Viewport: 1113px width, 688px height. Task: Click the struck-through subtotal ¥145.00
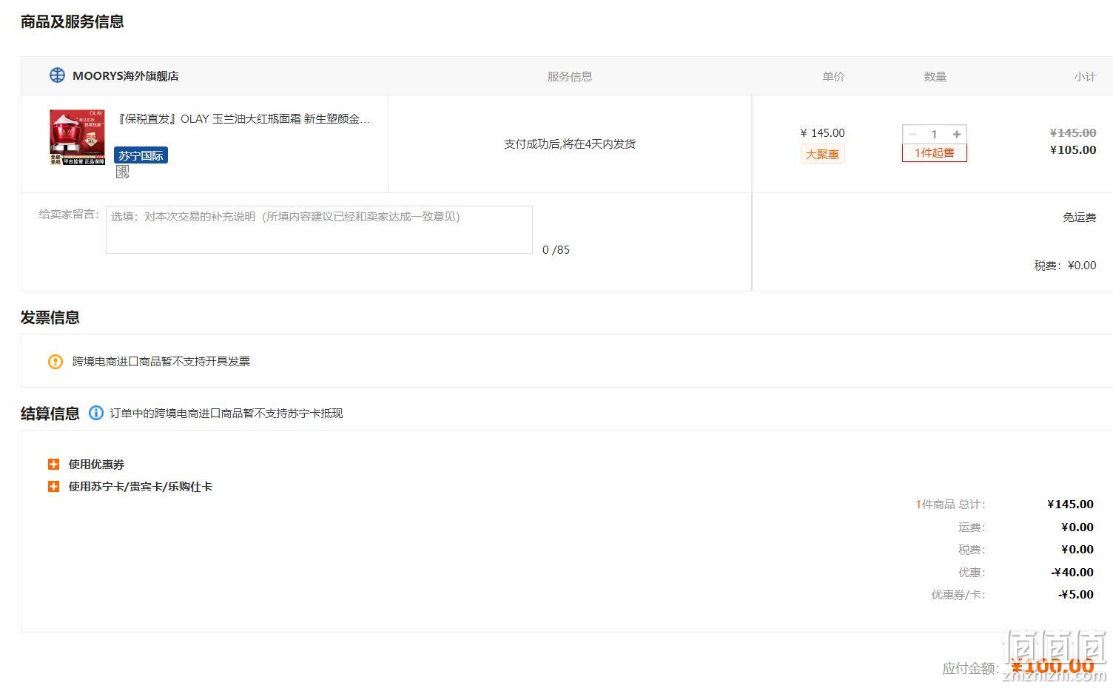click(1073, 133)
